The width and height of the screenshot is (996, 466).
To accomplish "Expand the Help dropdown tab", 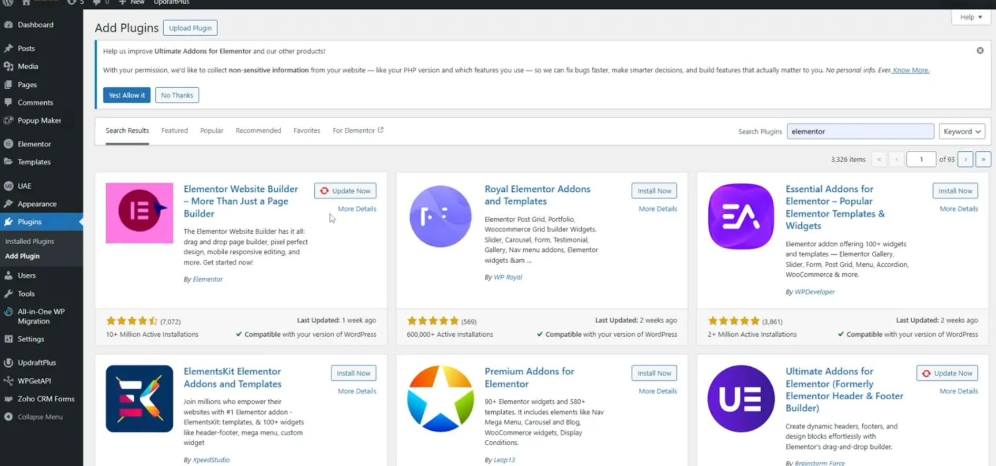I will coord(971,17).
